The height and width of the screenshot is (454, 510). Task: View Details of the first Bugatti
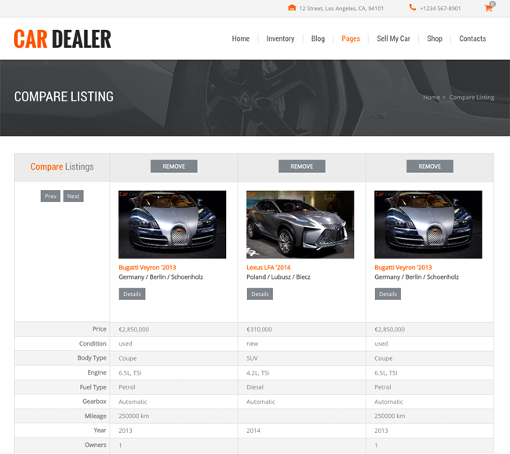pos(132,294)
